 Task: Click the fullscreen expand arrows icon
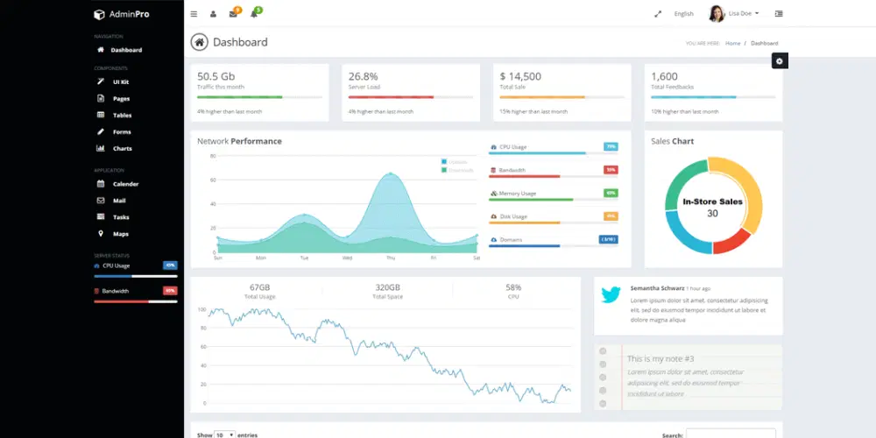tap(658, 14)
